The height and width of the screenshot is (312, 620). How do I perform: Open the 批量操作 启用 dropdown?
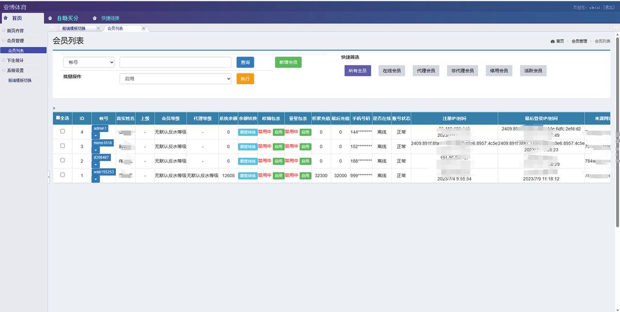tap(175, 78)
